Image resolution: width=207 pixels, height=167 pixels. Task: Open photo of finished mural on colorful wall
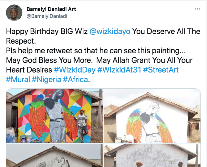click(54, 116)
